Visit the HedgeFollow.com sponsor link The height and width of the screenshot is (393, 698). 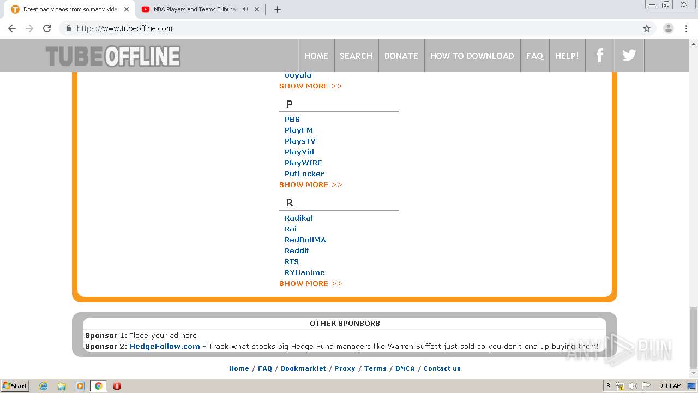tap(165, 346)
